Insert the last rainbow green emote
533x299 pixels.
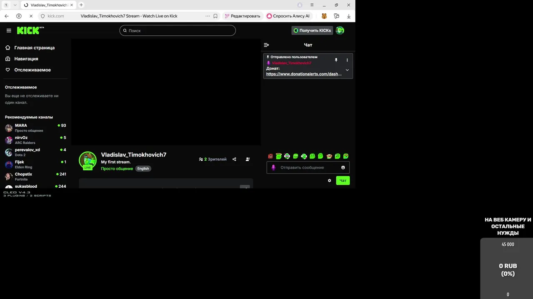tap(346, 156)
